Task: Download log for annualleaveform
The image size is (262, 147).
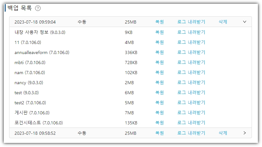Action: (191, 52)
